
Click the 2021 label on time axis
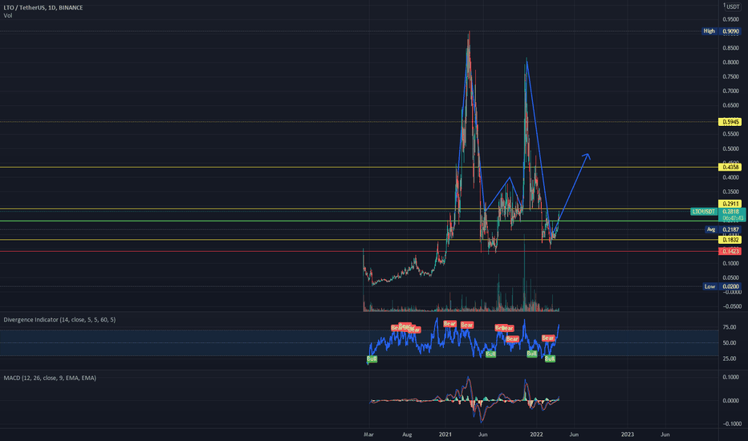point(445,435)
